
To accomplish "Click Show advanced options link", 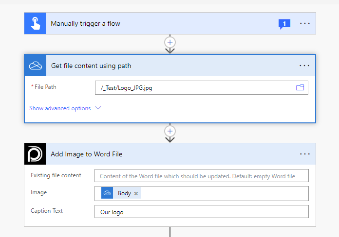I will pyautogui.click(x=60, y=108).
